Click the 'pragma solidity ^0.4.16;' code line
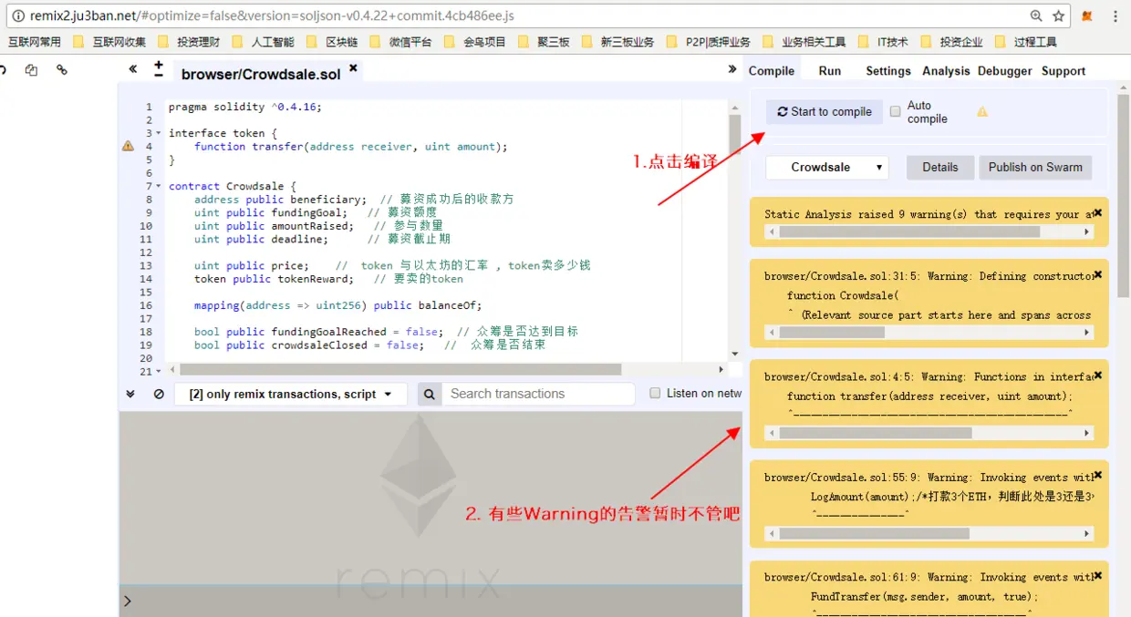 [244, 107]
